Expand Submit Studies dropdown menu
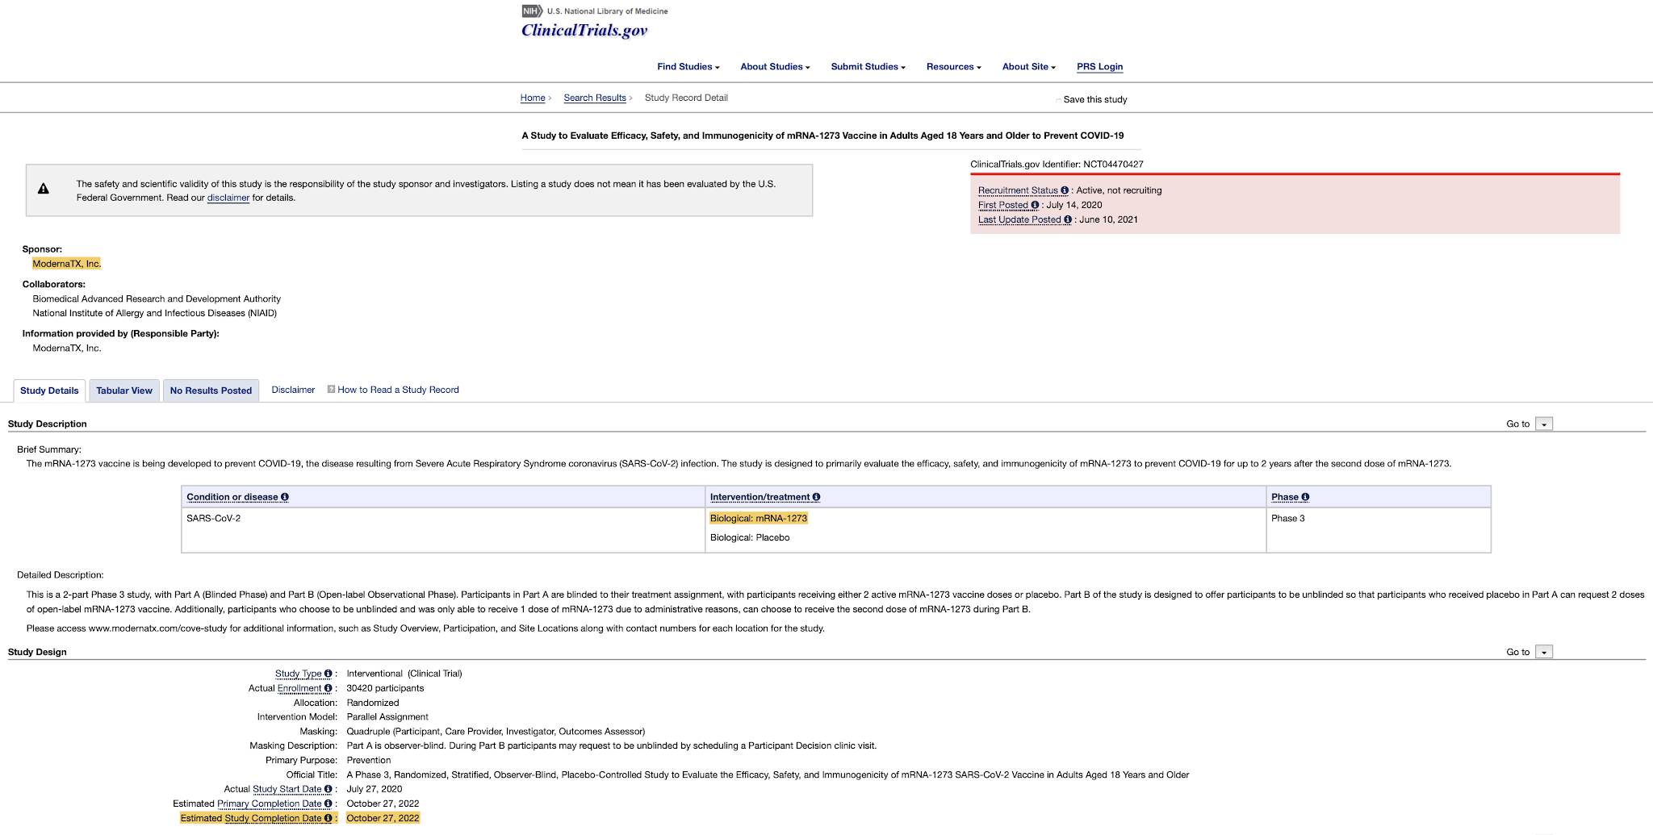 868,67
